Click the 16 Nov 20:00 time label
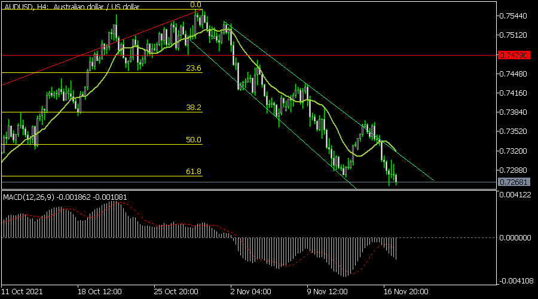This screenshot has height=299, width=538. tap(406, 292)
